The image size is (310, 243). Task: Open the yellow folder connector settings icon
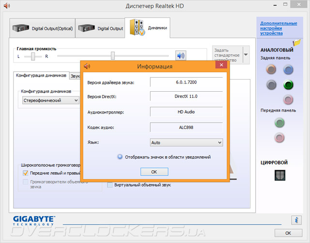pyautogui.click(x=296, y=42)
